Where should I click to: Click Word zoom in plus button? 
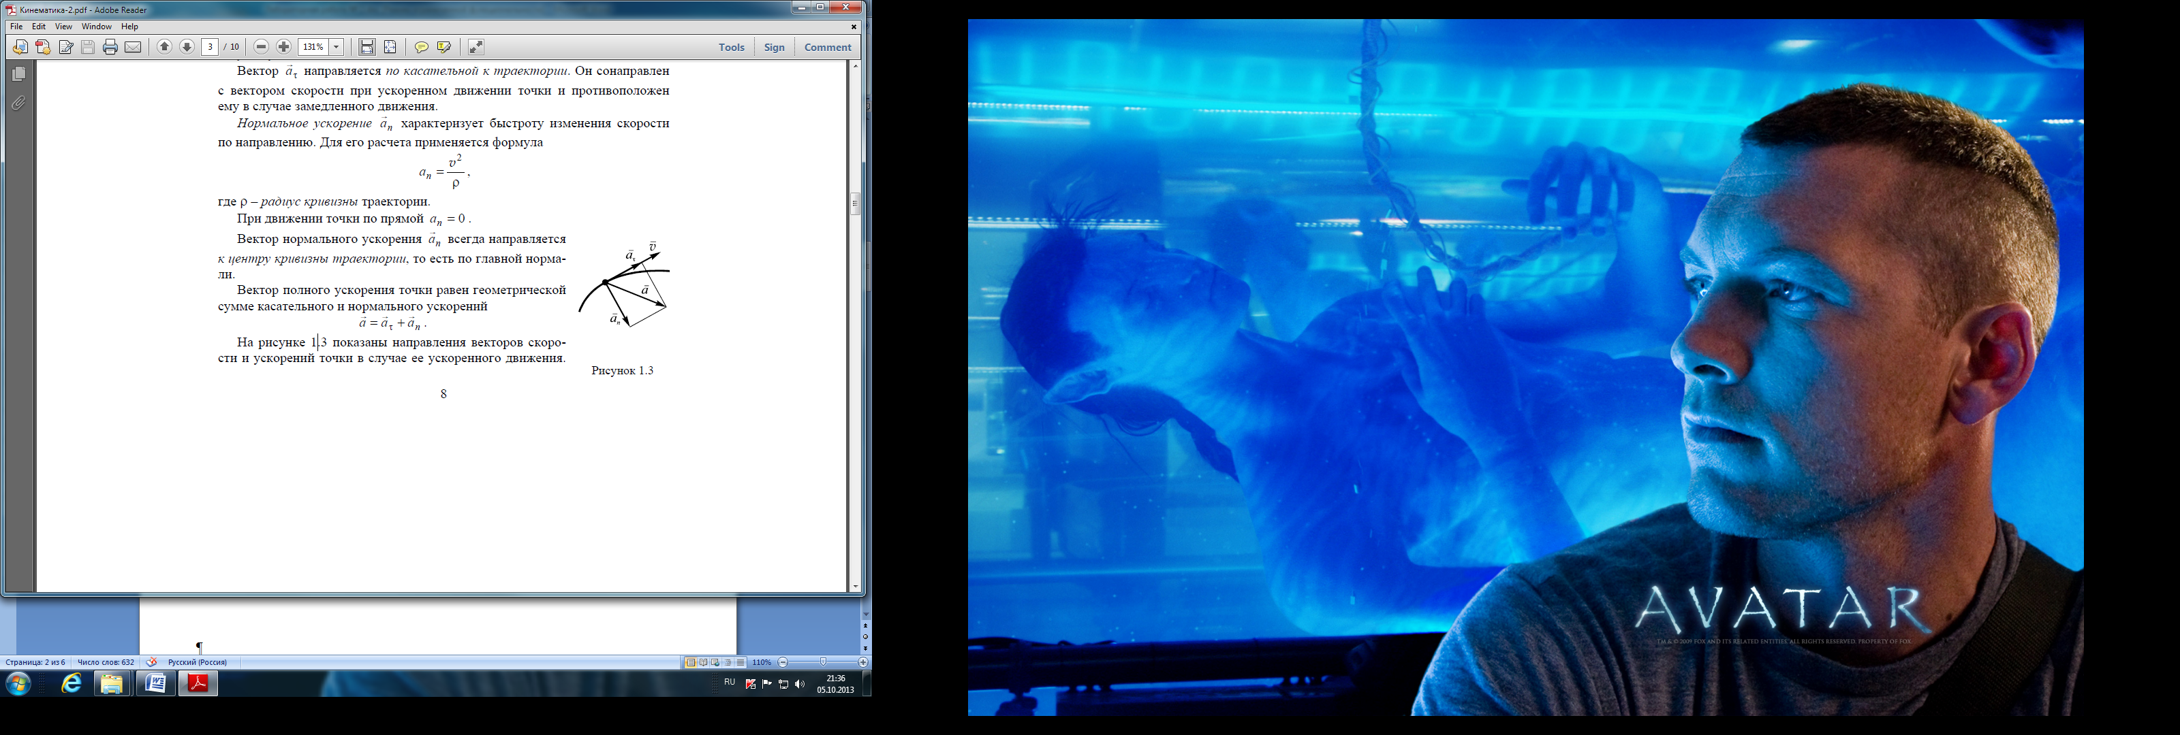[x=863, y=662]
